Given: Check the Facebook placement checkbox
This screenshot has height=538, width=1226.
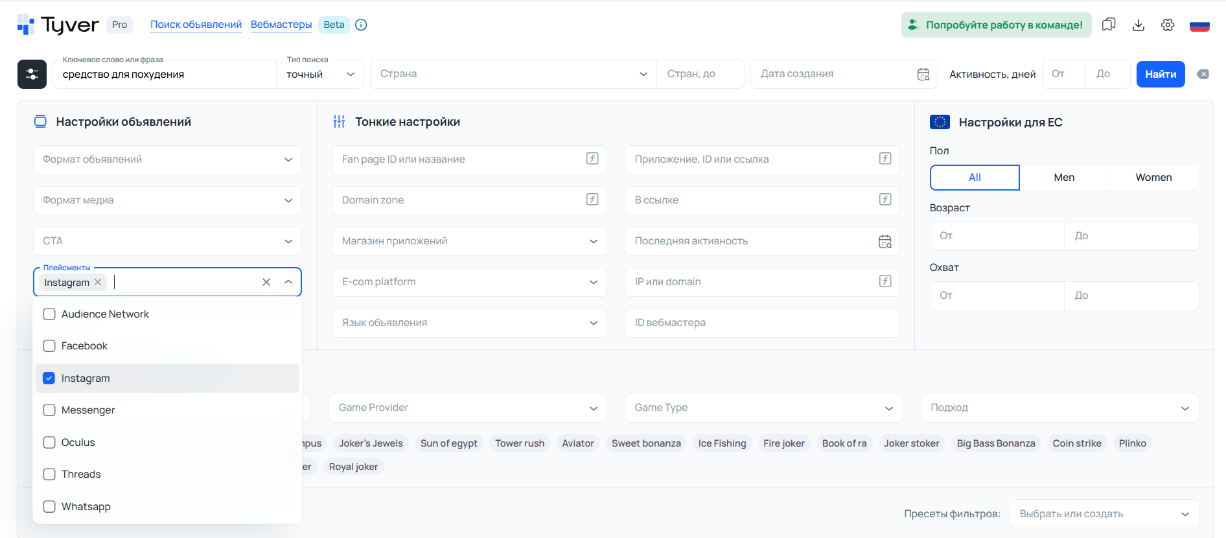Looking at the screenshot, I should (49, 346).
